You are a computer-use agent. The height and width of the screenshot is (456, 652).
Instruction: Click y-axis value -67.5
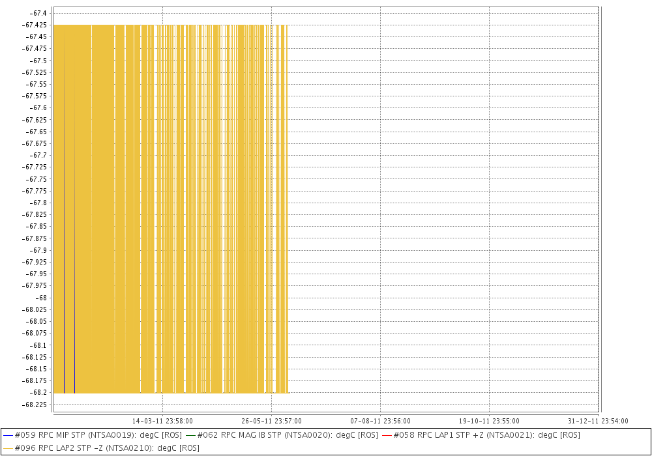pyautogui.click(x=38, y=61)
